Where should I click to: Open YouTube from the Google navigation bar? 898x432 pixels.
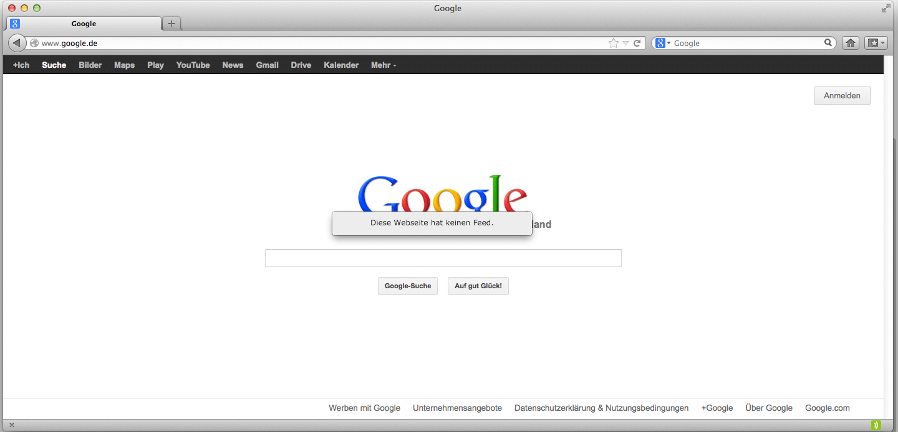click(x=193, y=65)
